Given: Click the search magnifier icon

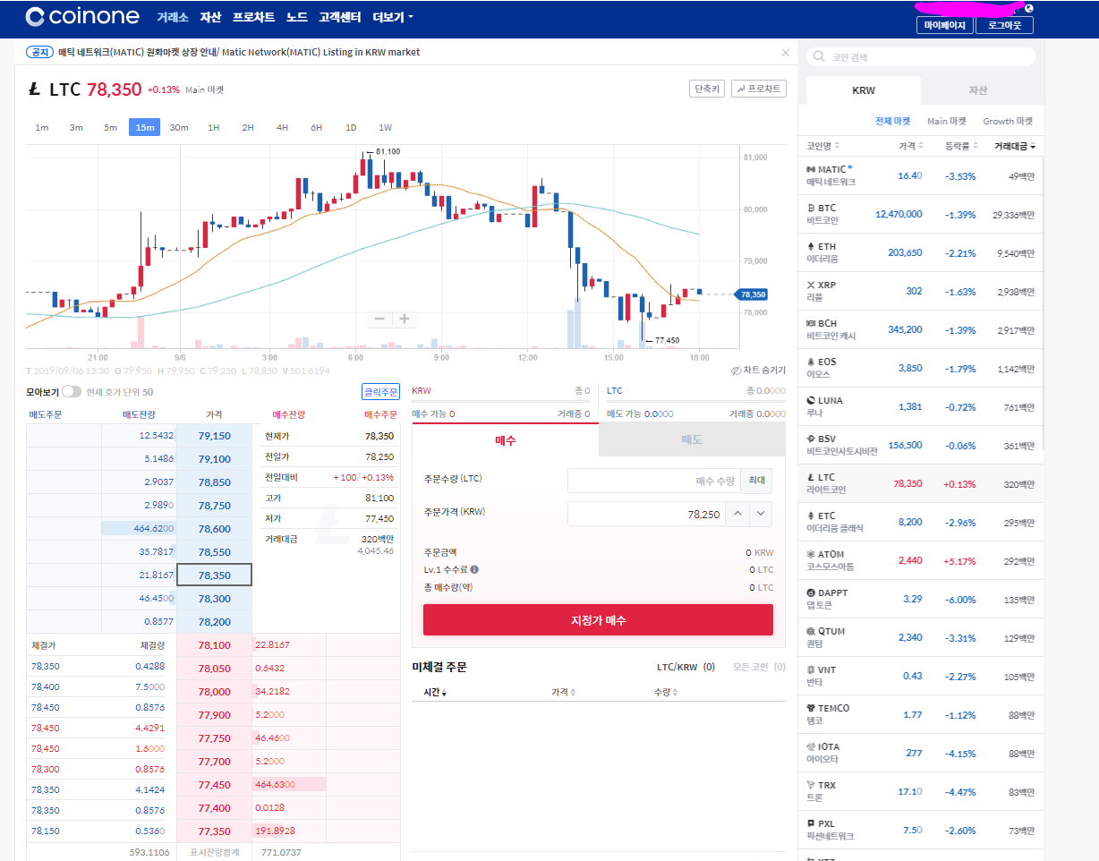Looking at the screenshot, I should (819, 57).
